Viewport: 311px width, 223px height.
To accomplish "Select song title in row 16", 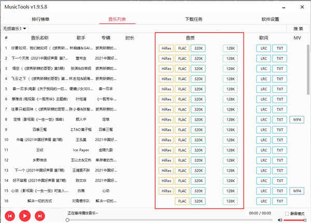I will point(40,201).
